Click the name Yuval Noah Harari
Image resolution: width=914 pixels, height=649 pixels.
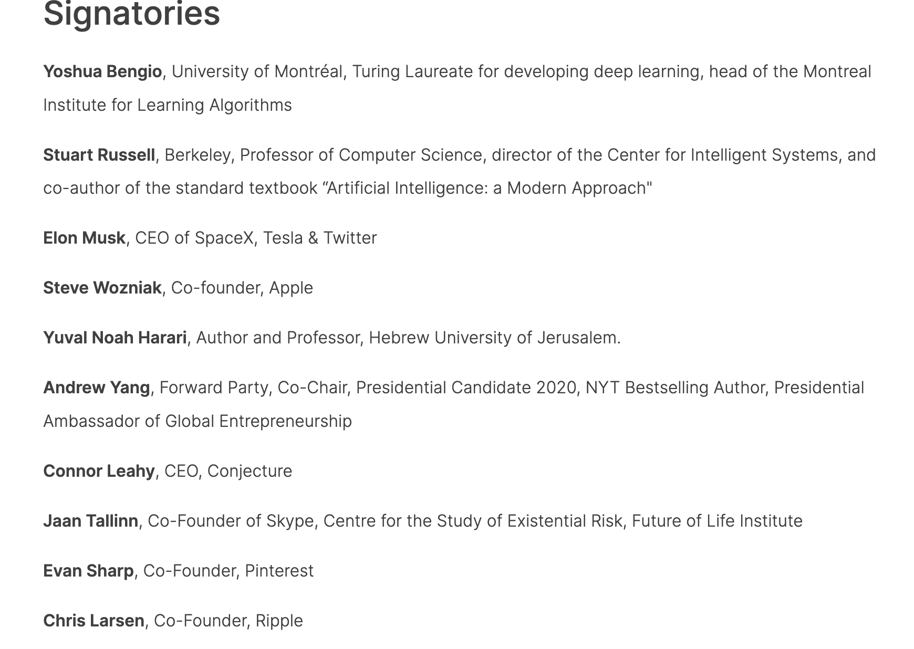tap(115, 338)
